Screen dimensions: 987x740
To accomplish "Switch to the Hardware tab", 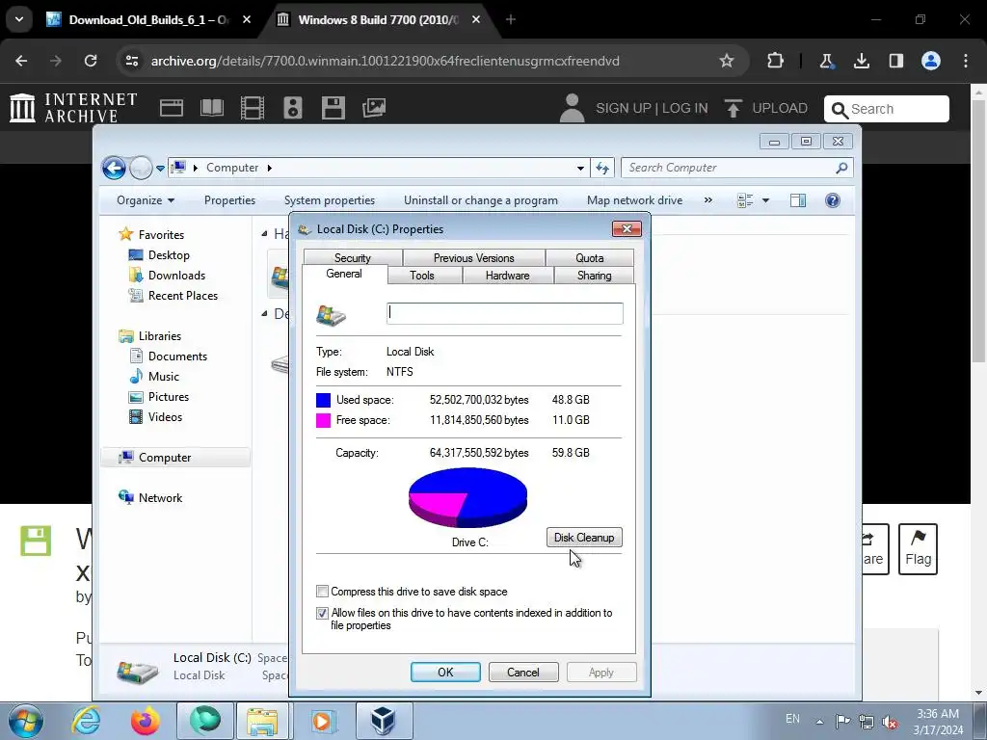I will pyautogui.click(x=507, y=276).
